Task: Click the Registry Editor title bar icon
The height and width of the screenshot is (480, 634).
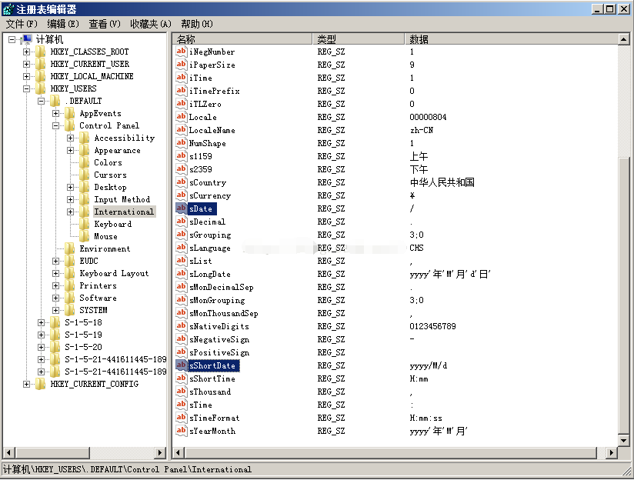Action: pos(8,9)
